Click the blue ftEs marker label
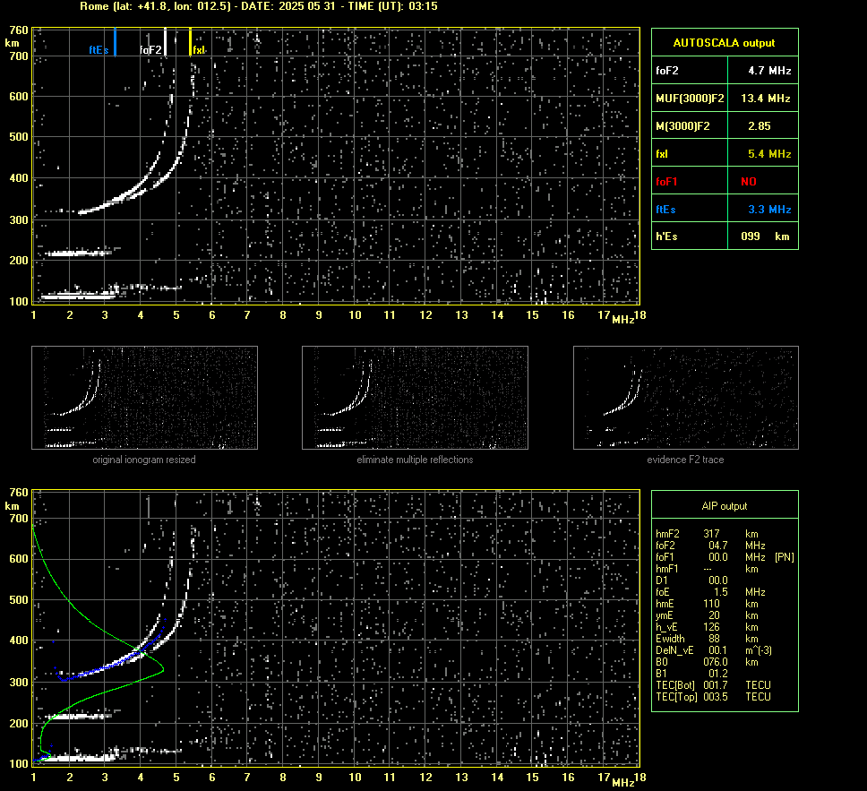The image size is (867, 791). pyautogui.click(x=99, y=50)
